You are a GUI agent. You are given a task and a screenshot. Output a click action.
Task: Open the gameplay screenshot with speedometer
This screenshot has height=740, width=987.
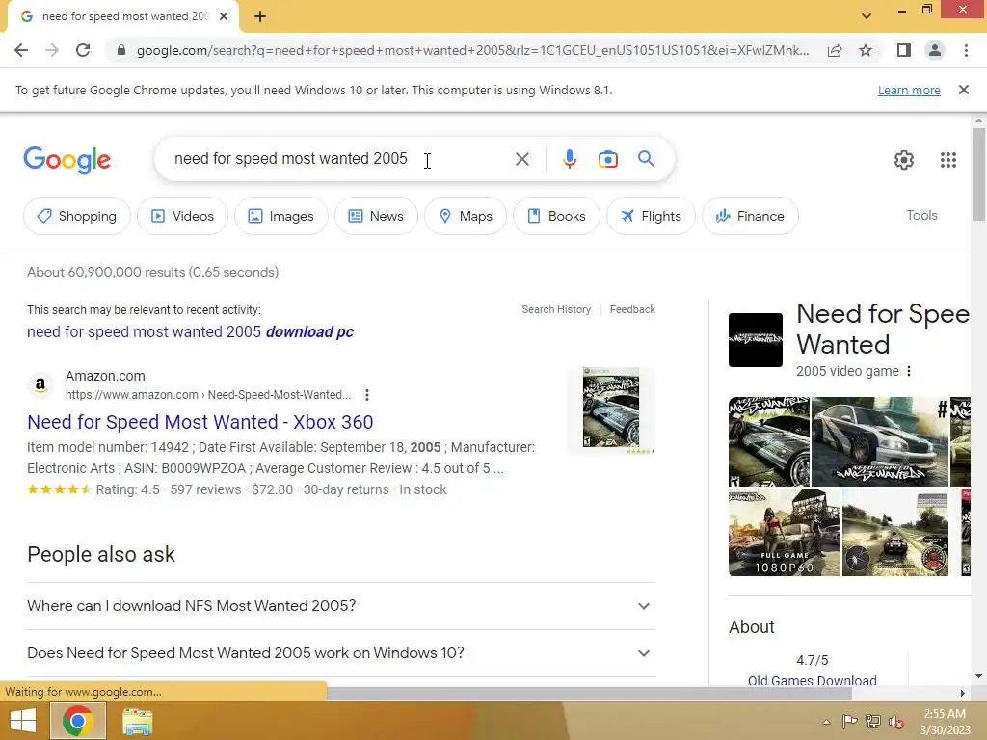point(895,532)
